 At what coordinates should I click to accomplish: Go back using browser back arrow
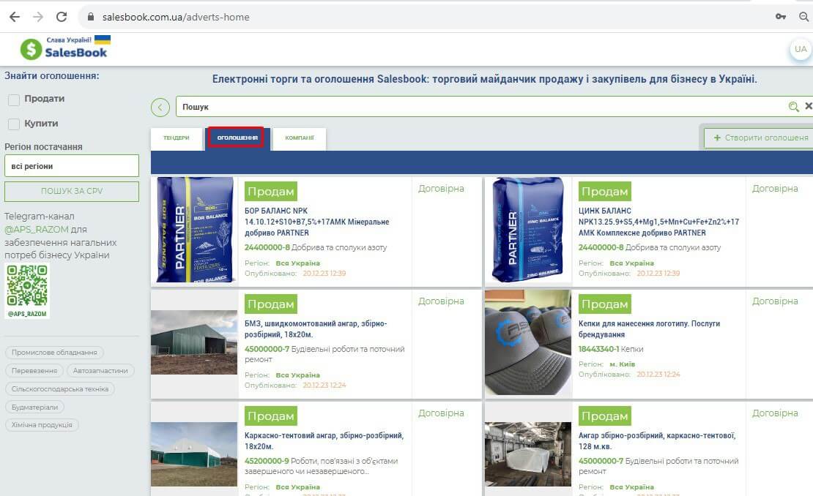click(x=15, y=17)
